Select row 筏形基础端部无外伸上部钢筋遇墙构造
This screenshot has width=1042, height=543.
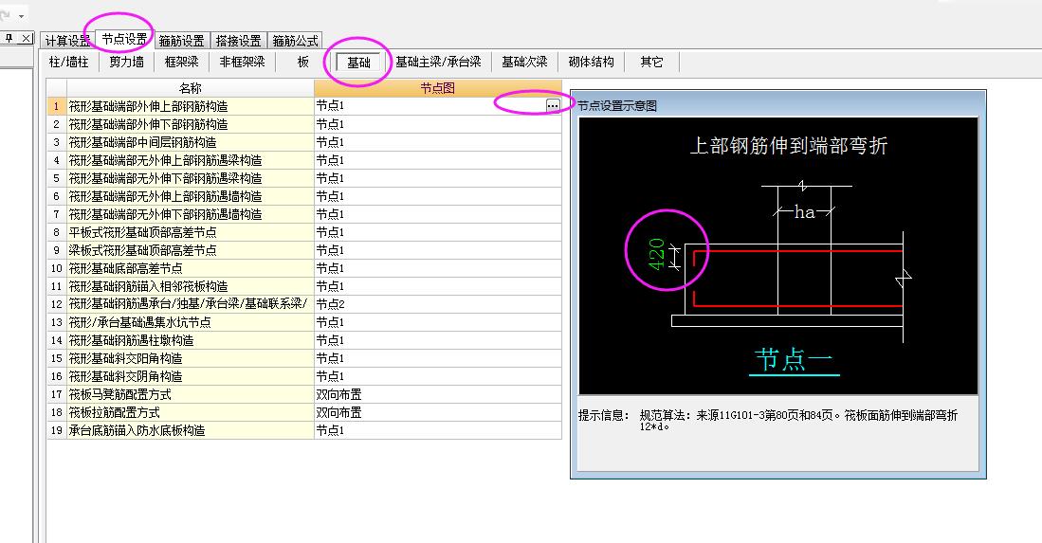click(x=190, y=196)
